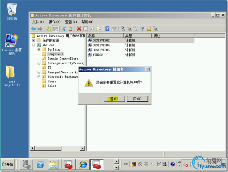Click the Refresh toolbar icon
Image resolution: width=228 pixels, height=172 pixels.
point(92,29)
